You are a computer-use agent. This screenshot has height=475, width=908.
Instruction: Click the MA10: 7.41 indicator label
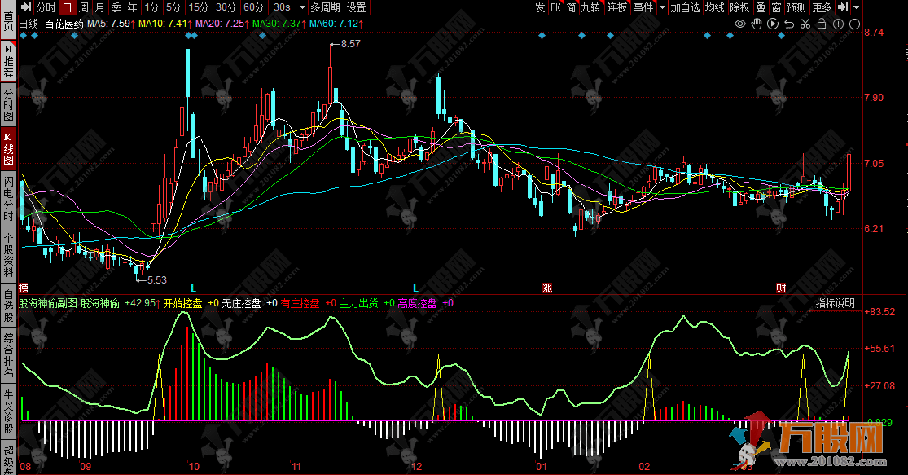point(165,24)
